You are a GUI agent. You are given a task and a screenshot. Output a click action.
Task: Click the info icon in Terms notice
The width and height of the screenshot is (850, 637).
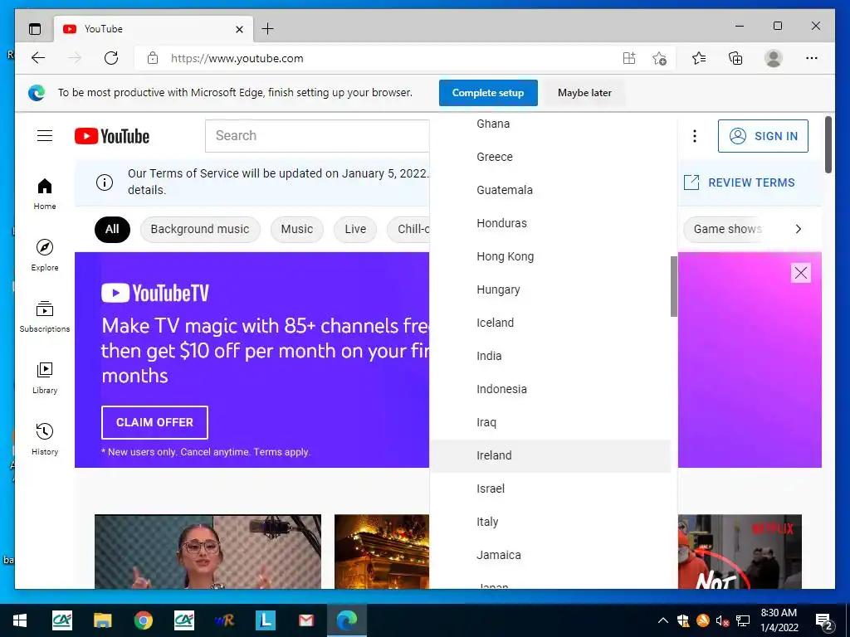105,182
